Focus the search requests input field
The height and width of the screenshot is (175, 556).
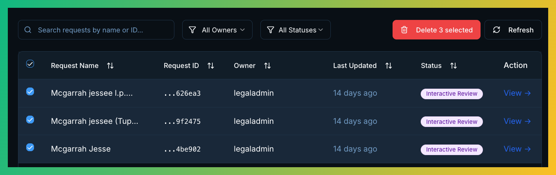pos(96,30)
